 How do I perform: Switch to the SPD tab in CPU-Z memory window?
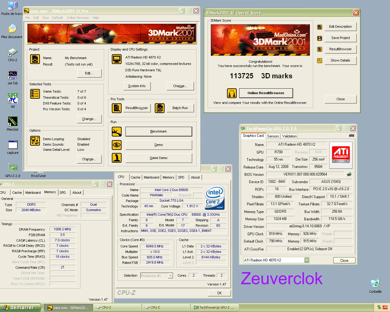[x=62, y=193]
